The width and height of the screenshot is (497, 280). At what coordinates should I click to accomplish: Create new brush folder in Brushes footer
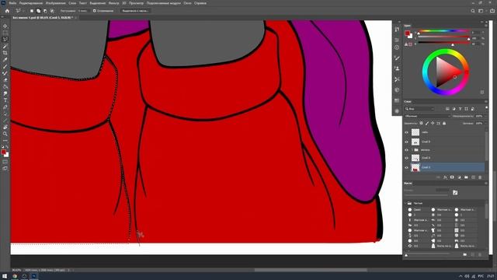(465, 254)
